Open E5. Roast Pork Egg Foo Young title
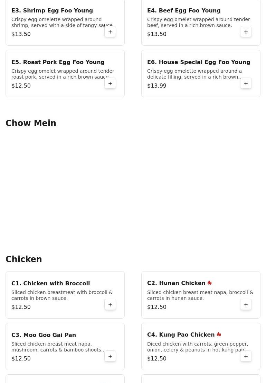 pyautogui.click(x=58, y=62)
